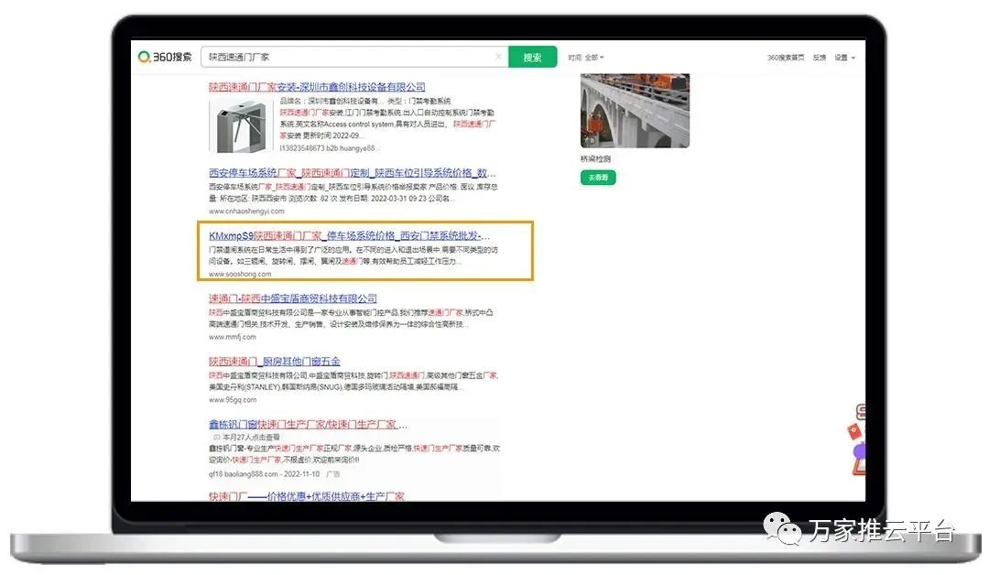Focus the search input containing 陕西速通门厂家
Viewport: 989px width, 575px height.
[348, 57]
